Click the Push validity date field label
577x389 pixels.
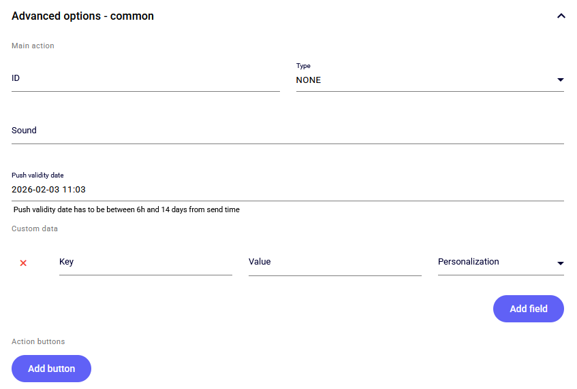pos(37,175)
